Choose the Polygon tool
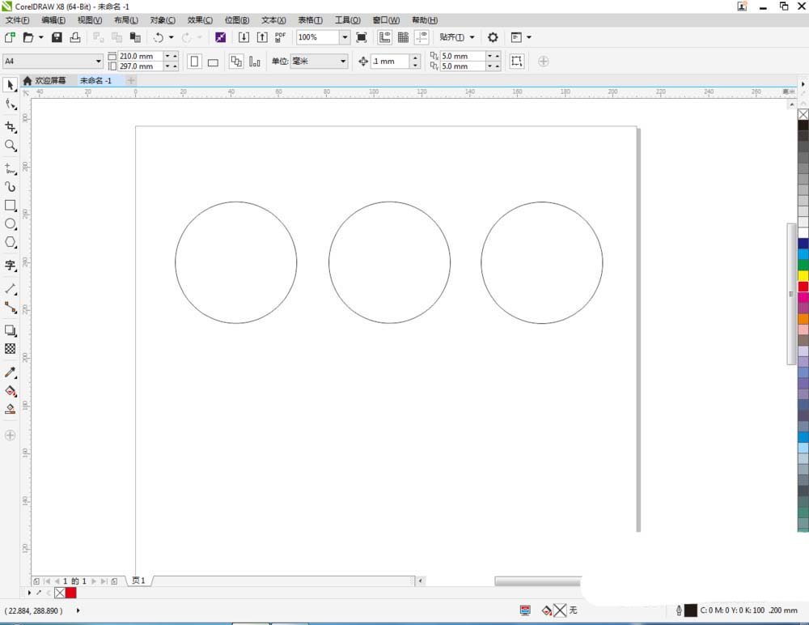The width and height of the screenshot is (809, 625). click(x=11, y=242)
